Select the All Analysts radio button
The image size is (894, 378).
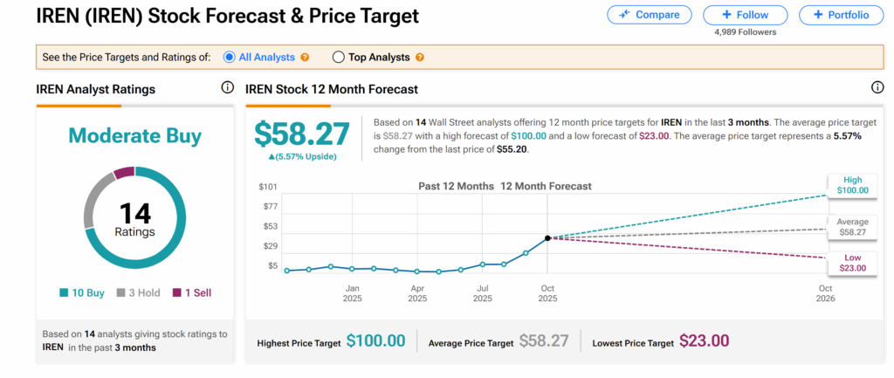point(230,58)
